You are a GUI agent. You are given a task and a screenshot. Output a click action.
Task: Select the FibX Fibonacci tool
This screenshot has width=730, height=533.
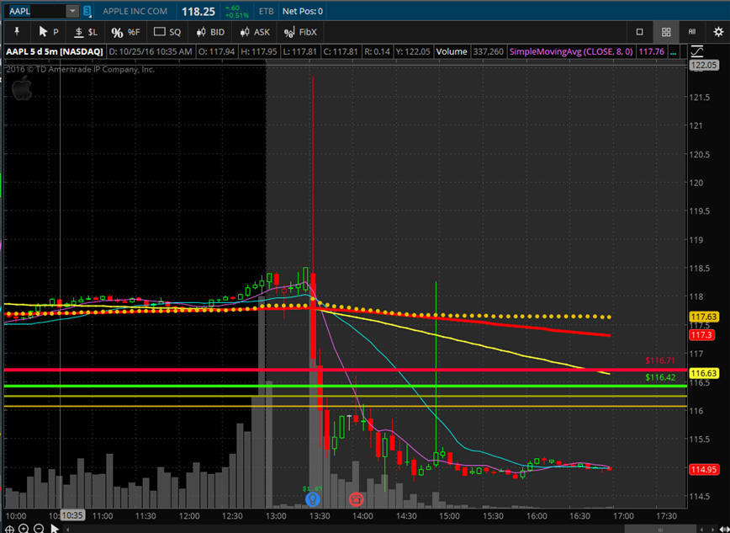coord(300,32)
